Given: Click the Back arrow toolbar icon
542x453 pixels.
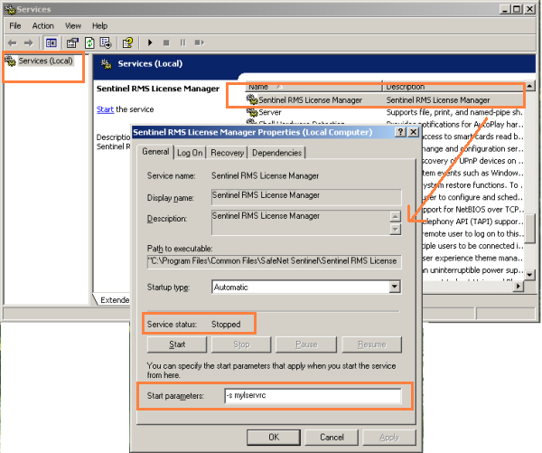Looking at the screenshot, I should (x=13, y=42).
